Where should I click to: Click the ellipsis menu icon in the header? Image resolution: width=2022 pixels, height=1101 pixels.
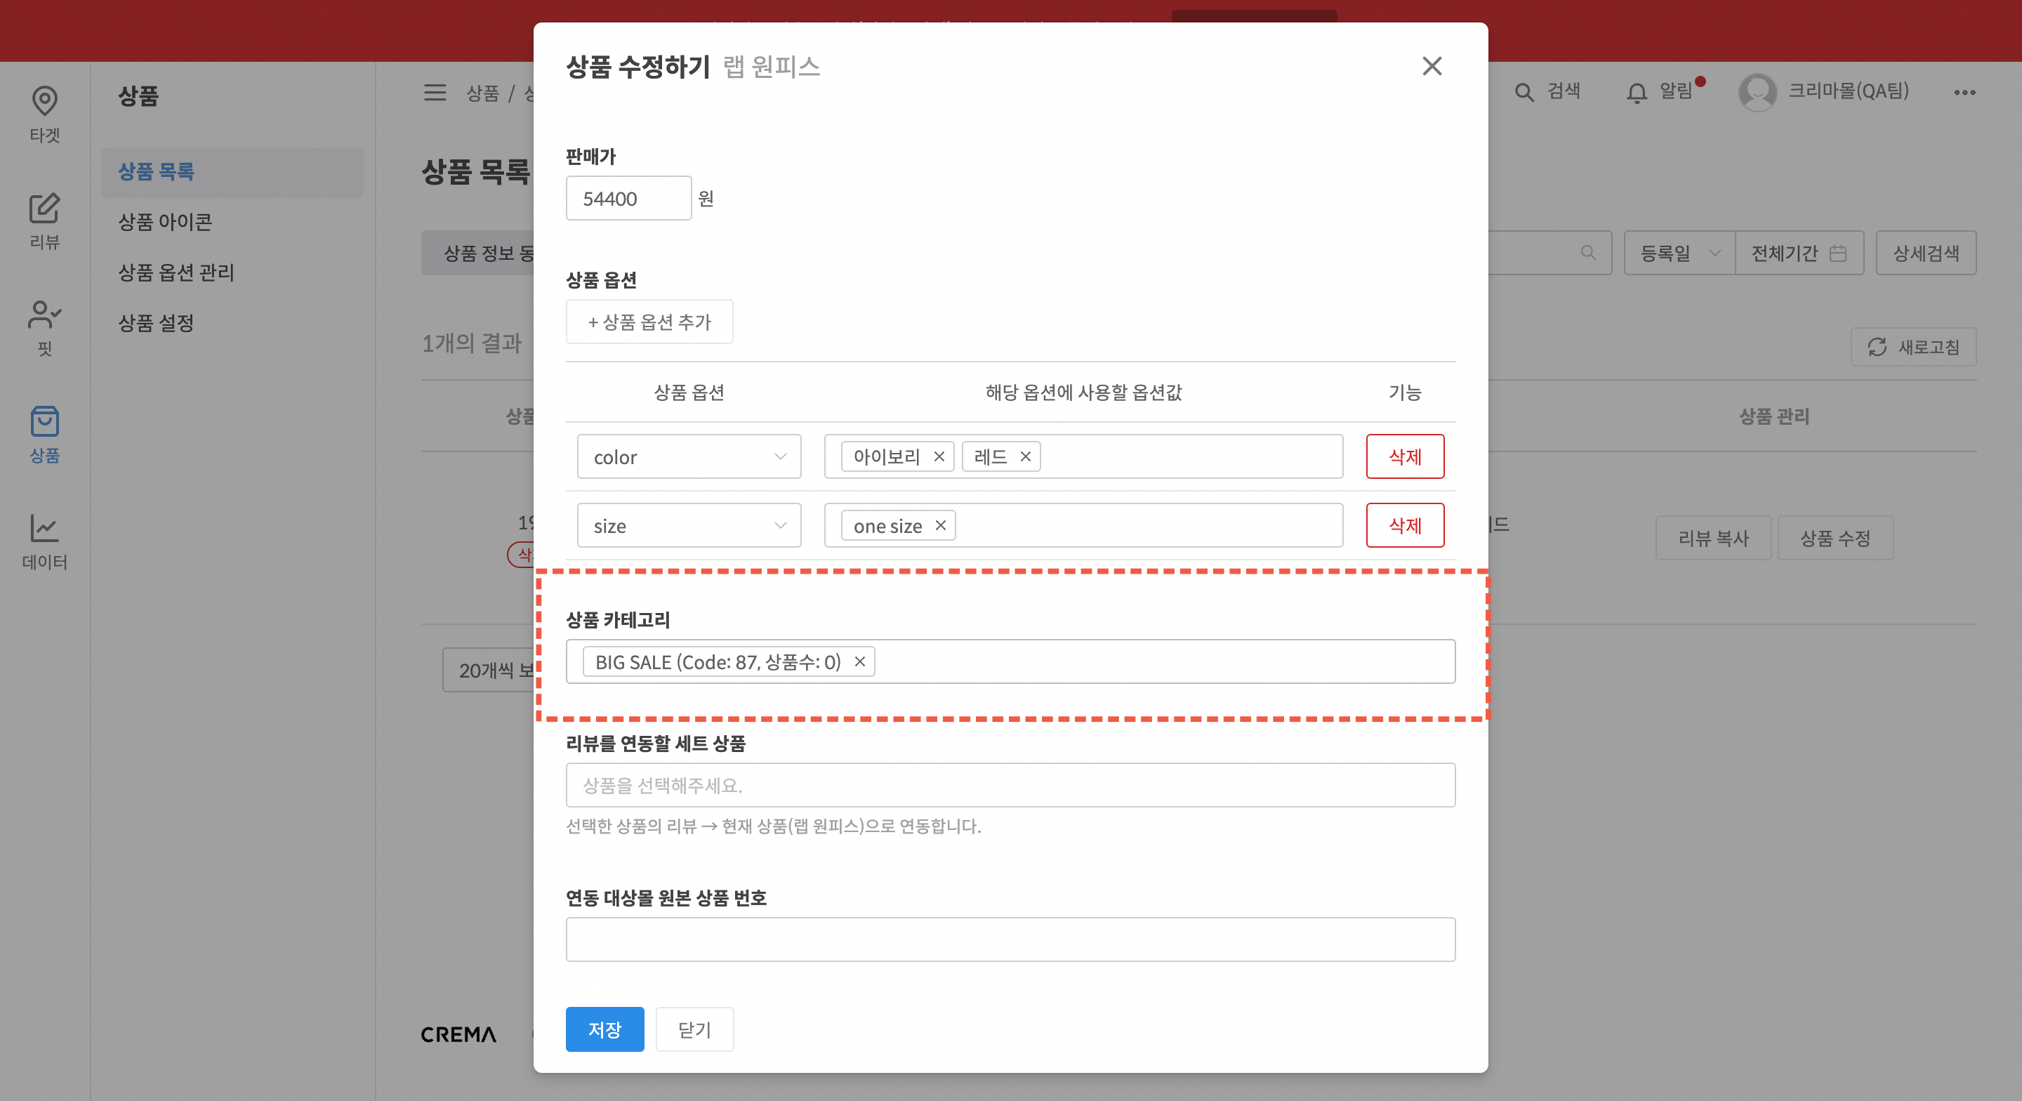click(1967, 92)
